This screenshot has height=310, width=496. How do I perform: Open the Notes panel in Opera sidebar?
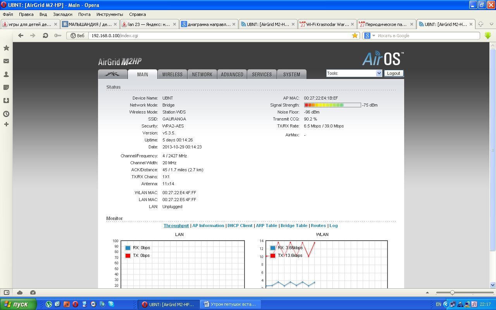click(x=6, y=88)
